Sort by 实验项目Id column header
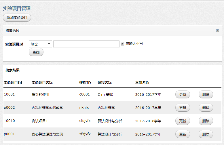Viewport: 224px width, 145px height. [x=13, y=83]
